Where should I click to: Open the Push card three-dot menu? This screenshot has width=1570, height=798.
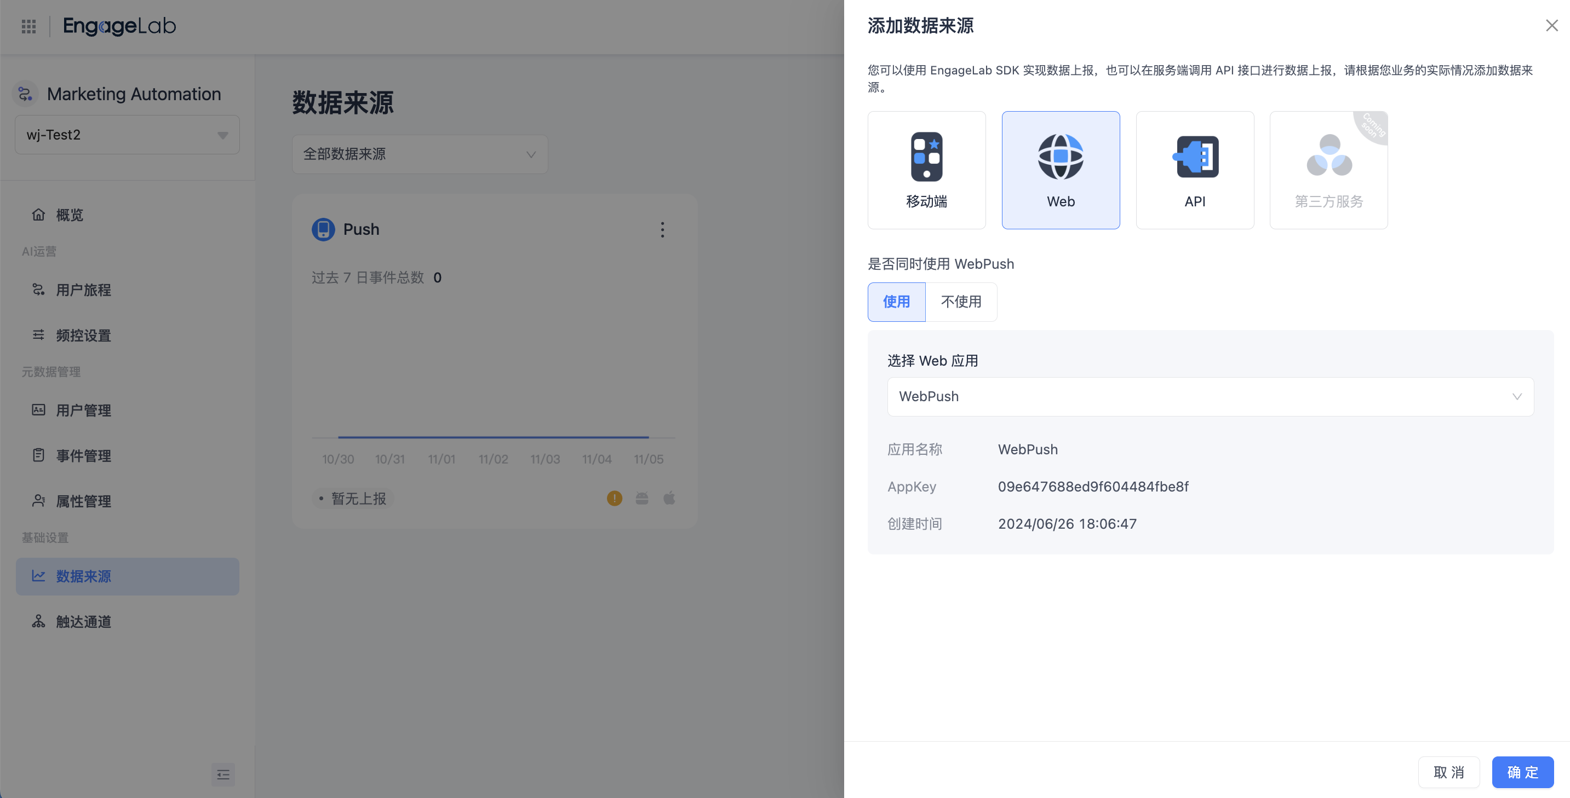[662, 230]
